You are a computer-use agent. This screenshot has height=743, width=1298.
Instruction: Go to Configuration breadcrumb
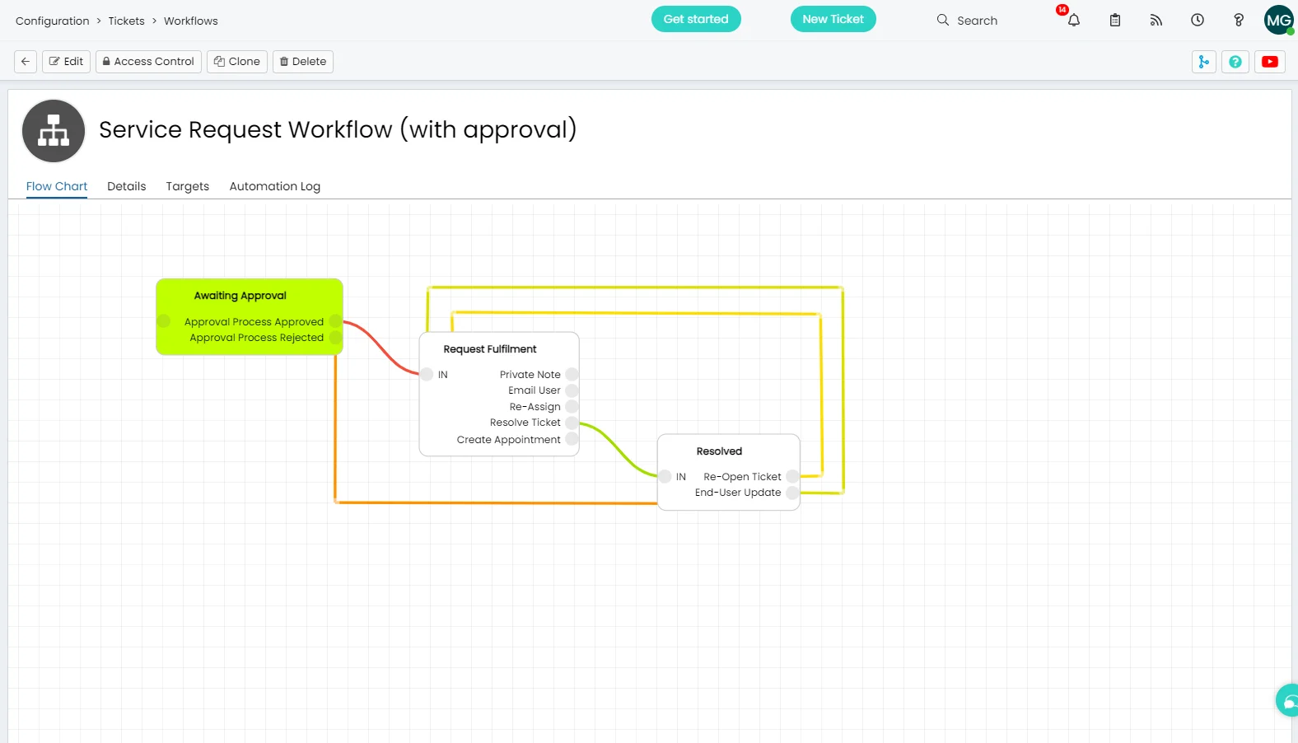tap(53, 21)
